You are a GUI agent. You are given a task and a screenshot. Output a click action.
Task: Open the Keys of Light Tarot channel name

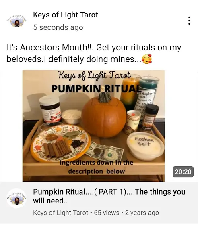66,15
